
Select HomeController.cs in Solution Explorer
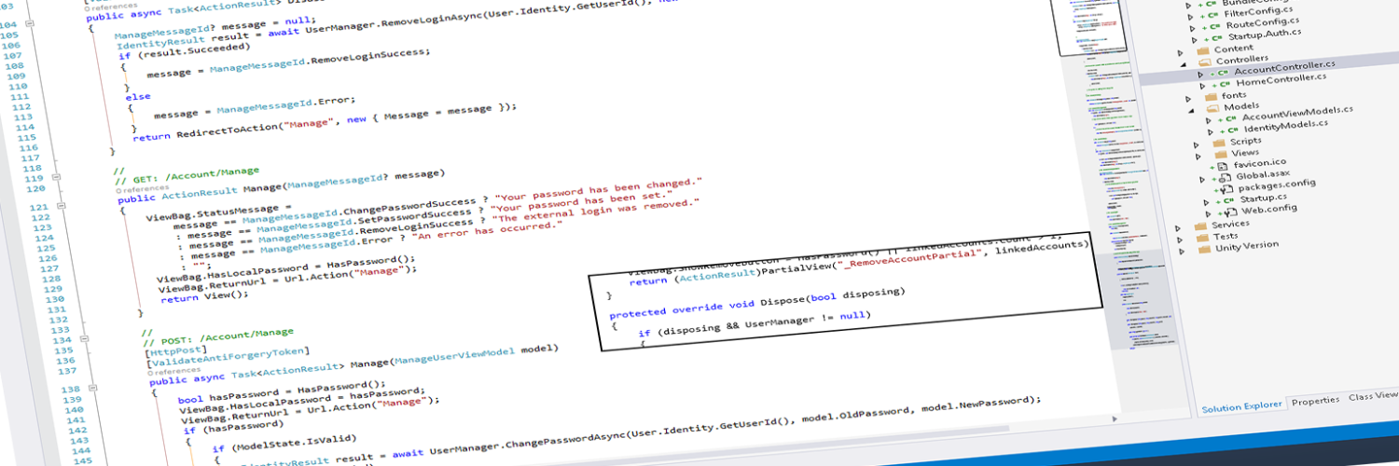1283,82
